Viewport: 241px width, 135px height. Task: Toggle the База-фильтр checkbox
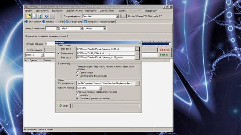coord(59,53)
